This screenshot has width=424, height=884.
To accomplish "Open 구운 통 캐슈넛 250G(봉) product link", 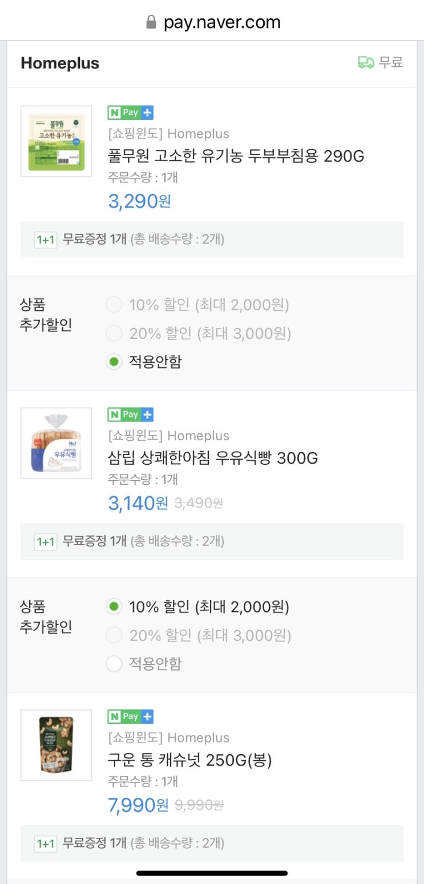I will tap(190, 760).
